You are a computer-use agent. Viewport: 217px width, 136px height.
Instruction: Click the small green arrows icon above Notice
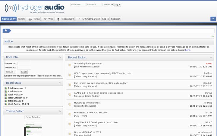pos(212,36)
